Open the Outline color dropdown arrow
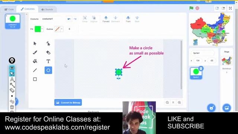This screenshot has height=134, width=238. point(62,29)
